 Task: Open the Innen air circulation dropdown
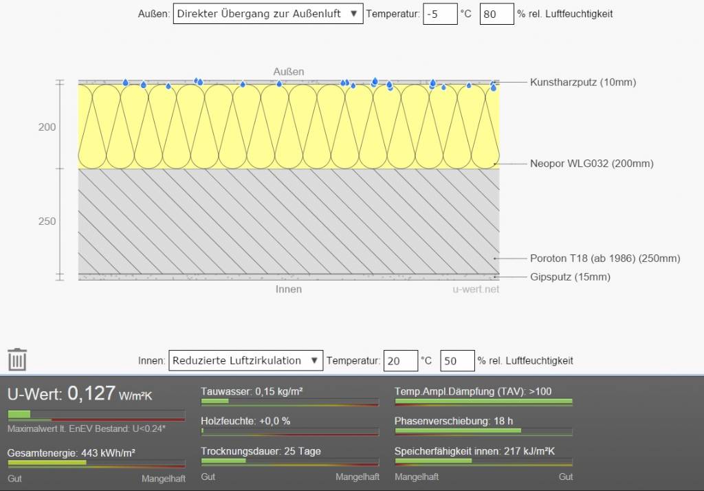(x=245, y=360)
